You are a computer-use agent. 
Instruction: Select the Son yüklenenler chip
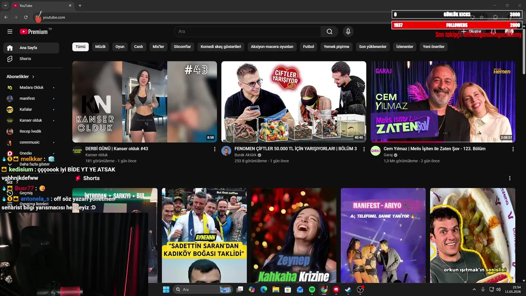373,47
